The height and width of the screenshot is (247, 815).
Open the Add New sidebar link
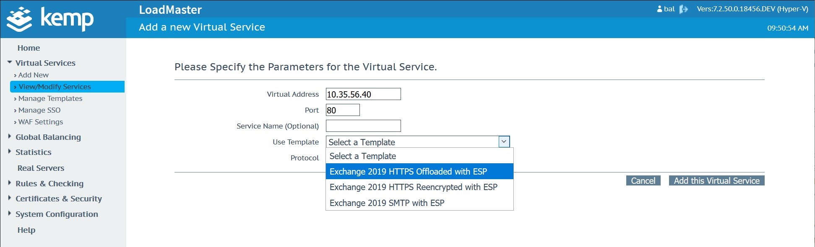point(34,75)
